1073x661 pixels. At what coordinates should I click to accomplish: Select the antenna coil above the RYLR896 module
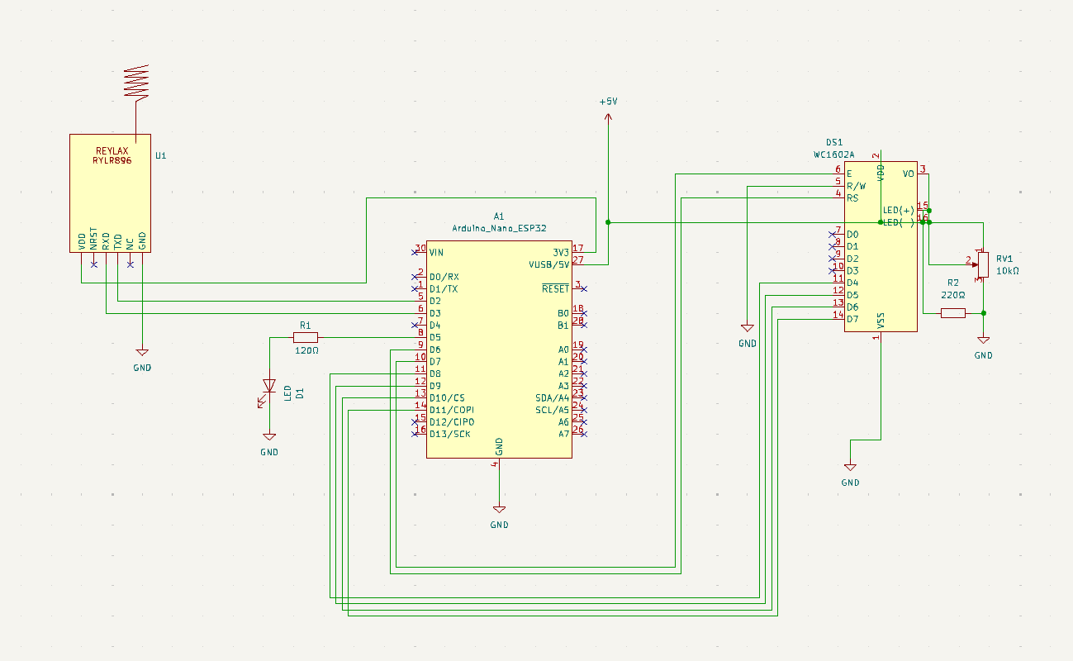click(136, 83)
